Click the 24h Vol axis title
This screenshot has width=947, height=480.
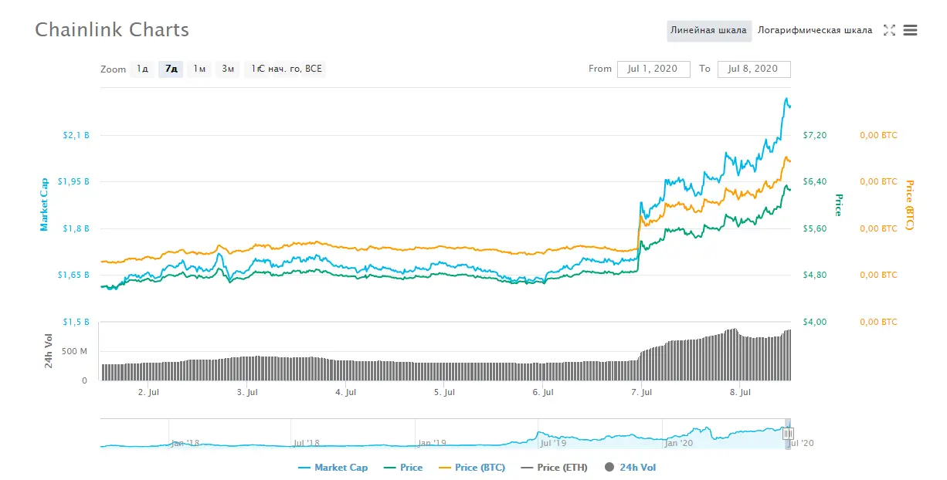(49, 352)
